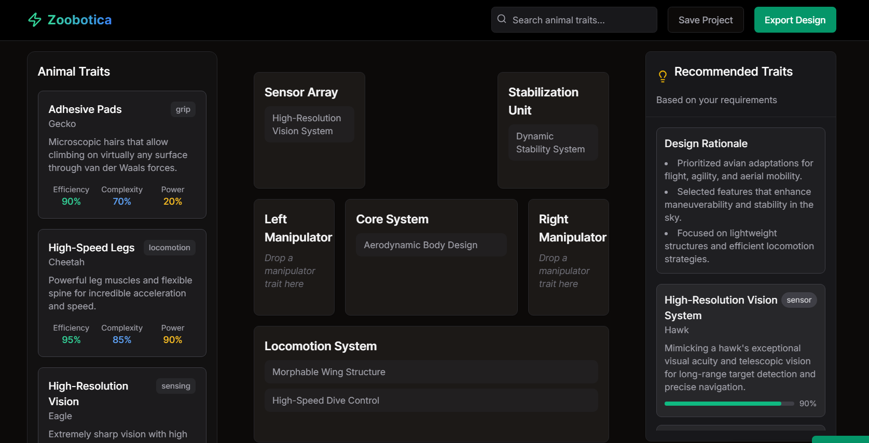
Task: Click the 90% match progress bar
Action: (x=729, y=404)
